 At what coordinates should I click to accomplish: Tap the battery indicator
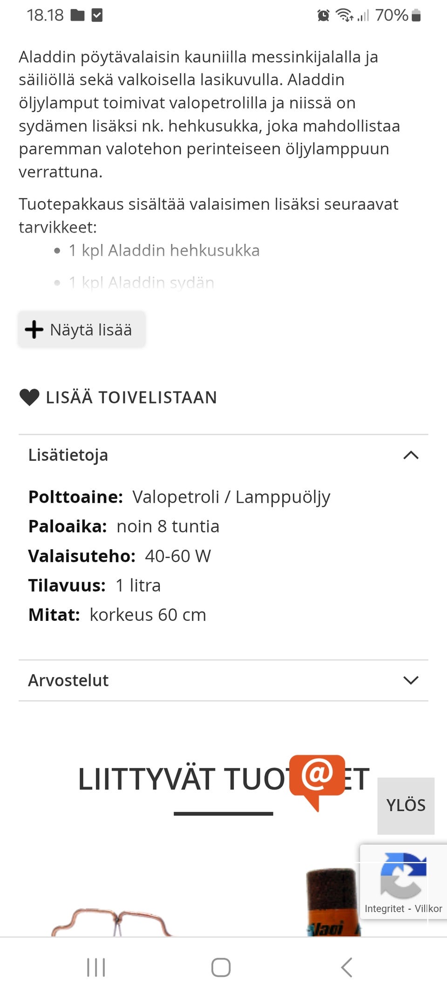pyautogui.click(x=413, y=14)
